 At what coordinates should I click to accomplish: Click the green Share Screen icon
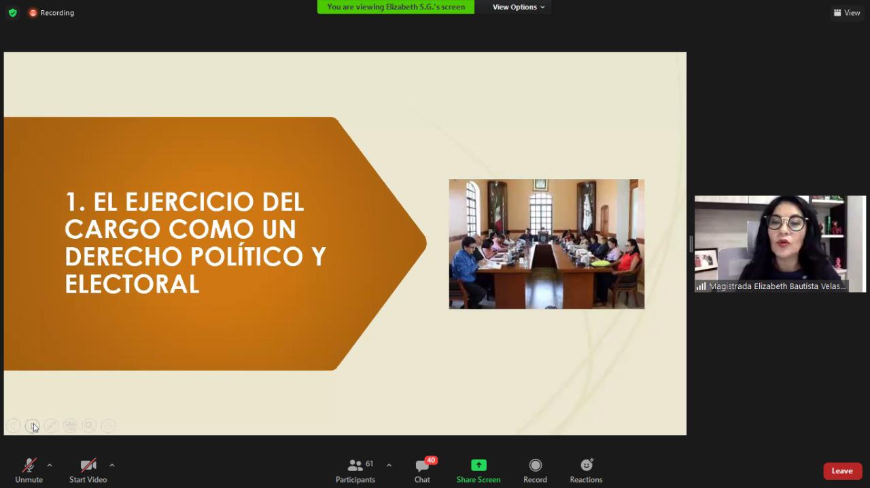(478, 466)
